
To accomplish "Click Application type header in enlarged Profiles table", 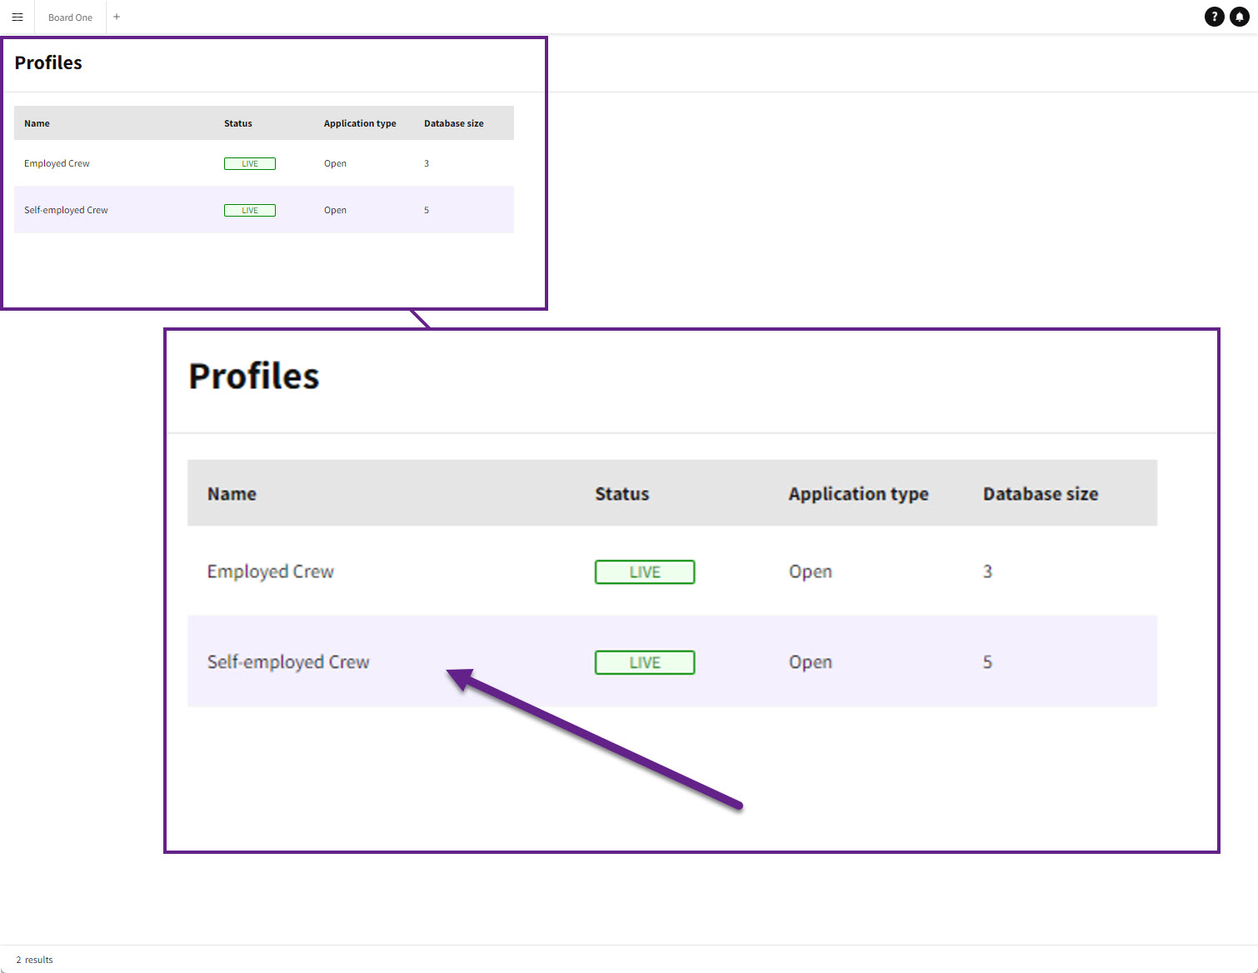I will pyautogui.click(x=858, y=494).
